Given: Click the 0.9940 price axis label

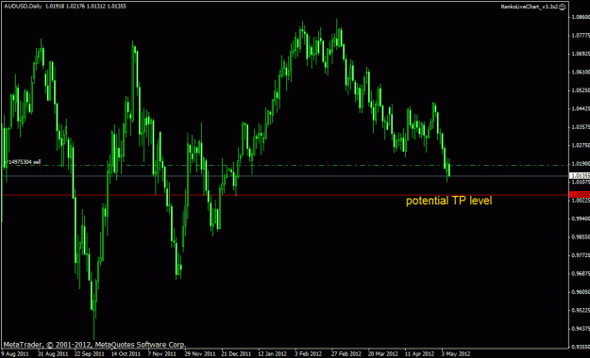Looking at the screenshot, I should click(x=581, y=219).
